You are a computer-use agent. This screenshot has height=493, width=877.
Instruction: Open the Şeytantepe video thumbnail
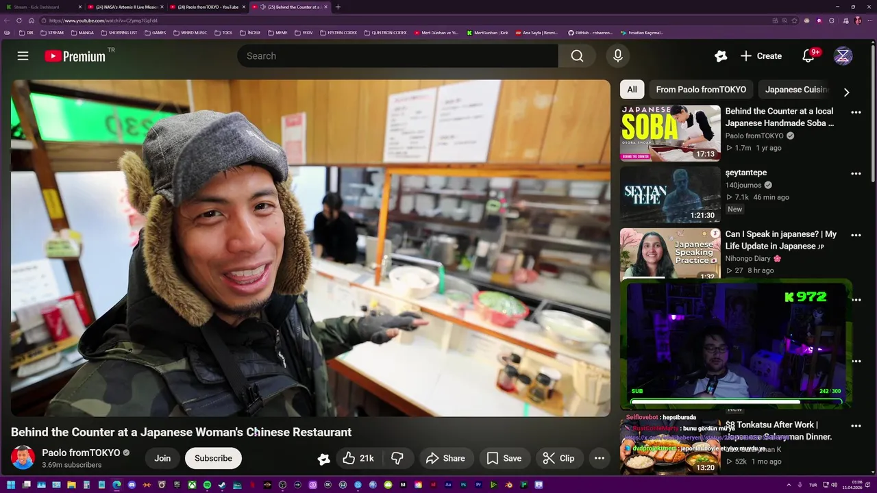[x=670, y=194]
